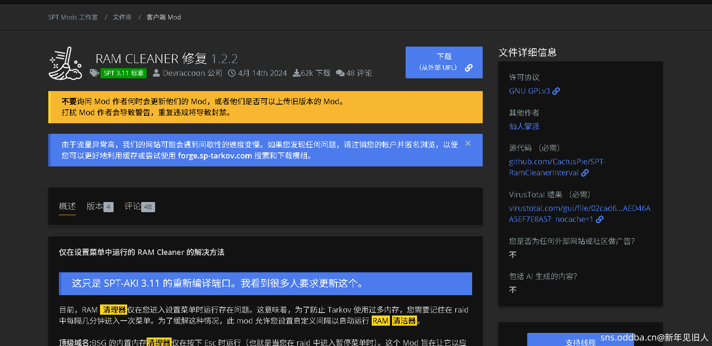Click the 支持线程 button
Viewport: 712px width, 346px height.
pyautogui.click(x=580, y=340)
